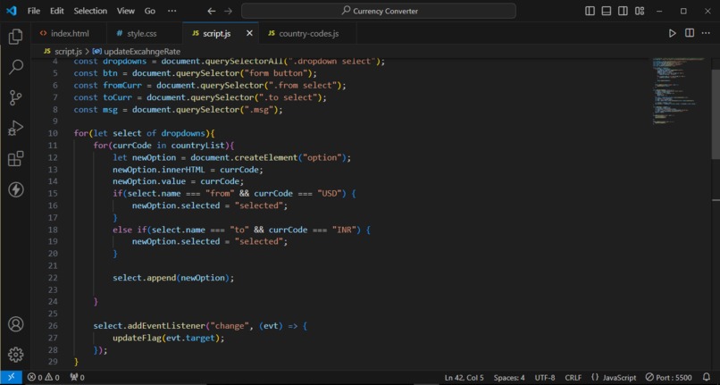This screenshot has height=385, width=720.
Task: Switch to the country-codes.js tab
Action: click(304, 34)
